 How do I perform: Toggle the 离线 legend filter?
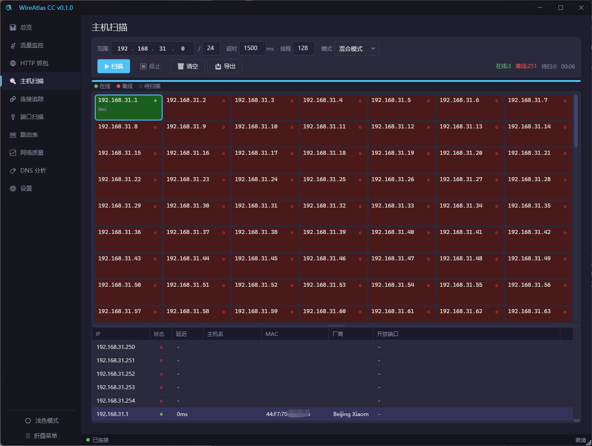(125, 86)
